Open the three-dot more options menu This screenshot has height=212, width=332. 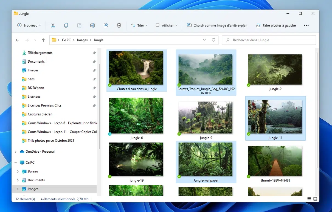[x=306, y=25]
